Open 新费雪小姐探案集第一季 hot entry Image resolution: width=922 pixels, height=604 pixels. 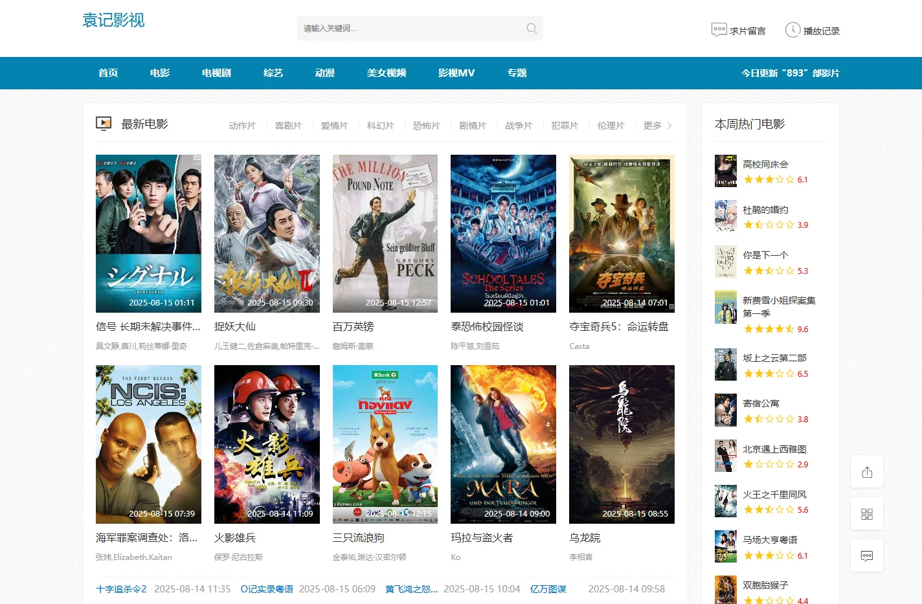click(x=779, y=307)
